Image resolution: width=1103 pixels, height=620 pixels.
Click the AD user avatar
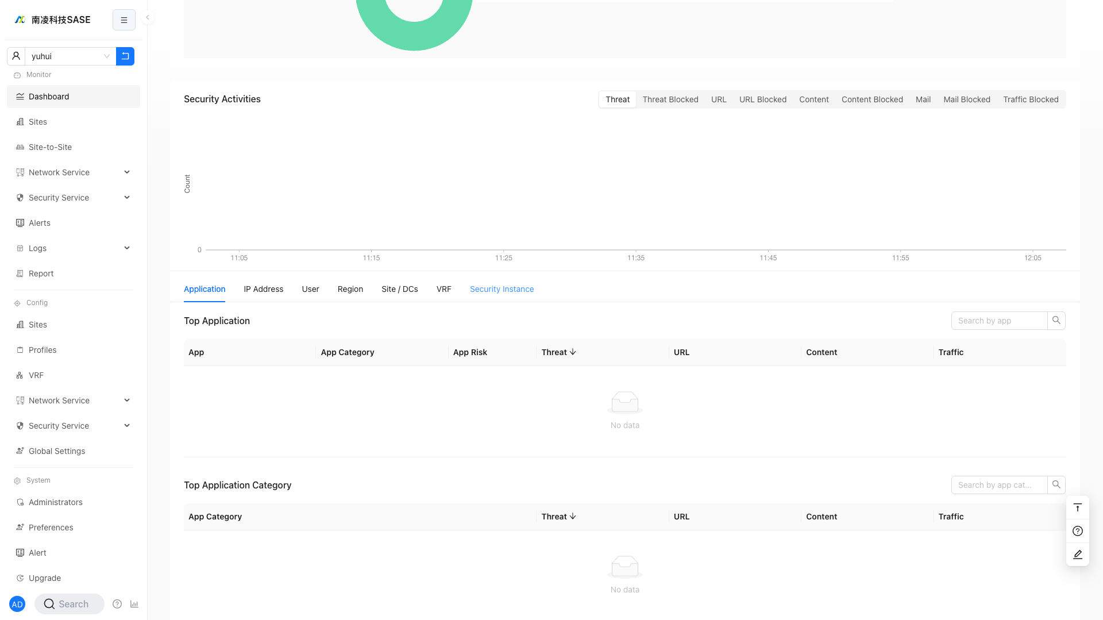(17, 604)
